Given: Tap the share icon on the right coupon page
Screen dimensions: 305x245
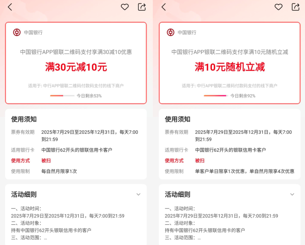Looking at the screenshot, I should [x=295, y=7].
